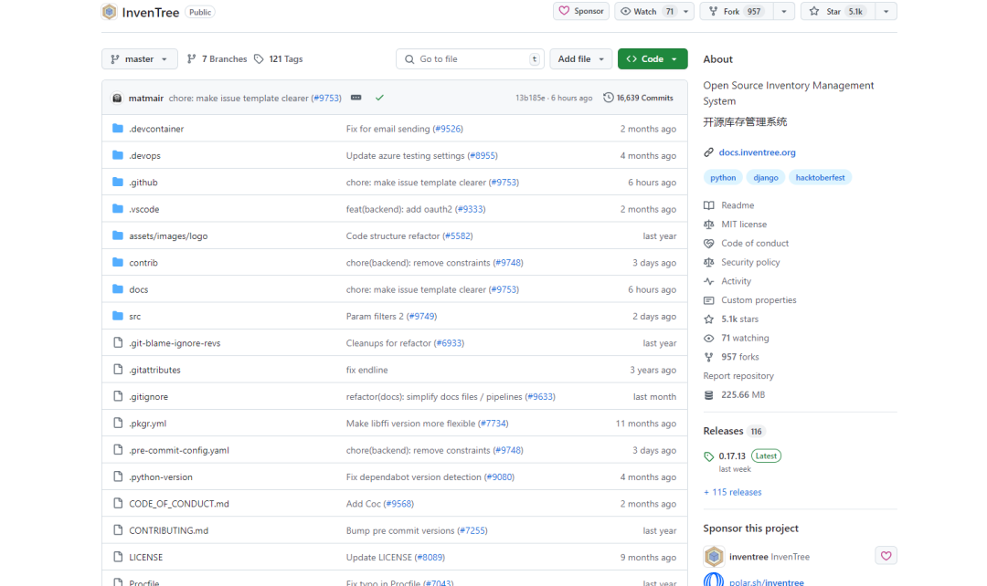Click the InvenTree repository logo icon

click(x=109, y=12)
